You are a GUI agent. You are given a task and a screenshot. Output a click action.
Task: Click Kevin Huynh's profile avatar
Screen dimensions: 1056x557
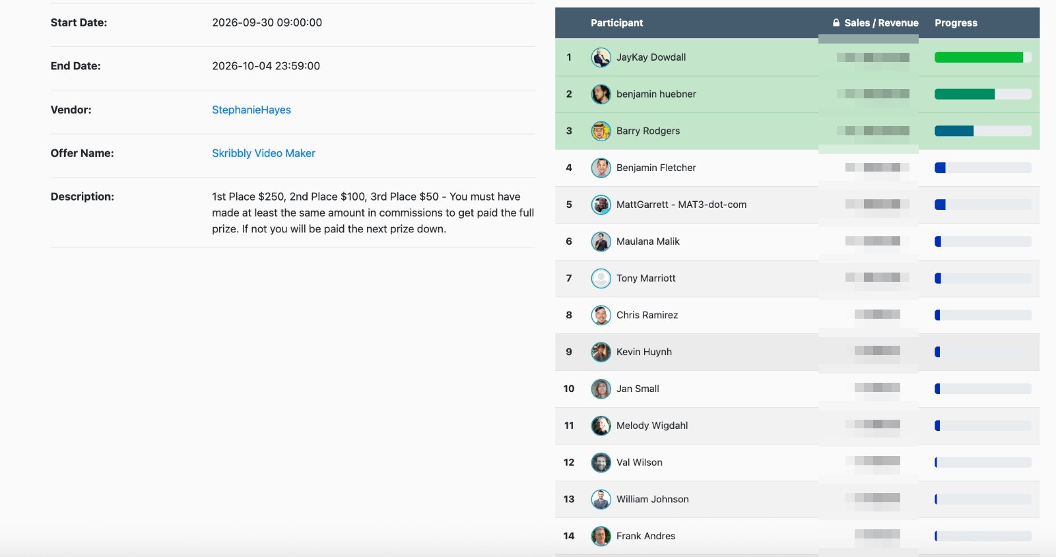pos(601,352)
